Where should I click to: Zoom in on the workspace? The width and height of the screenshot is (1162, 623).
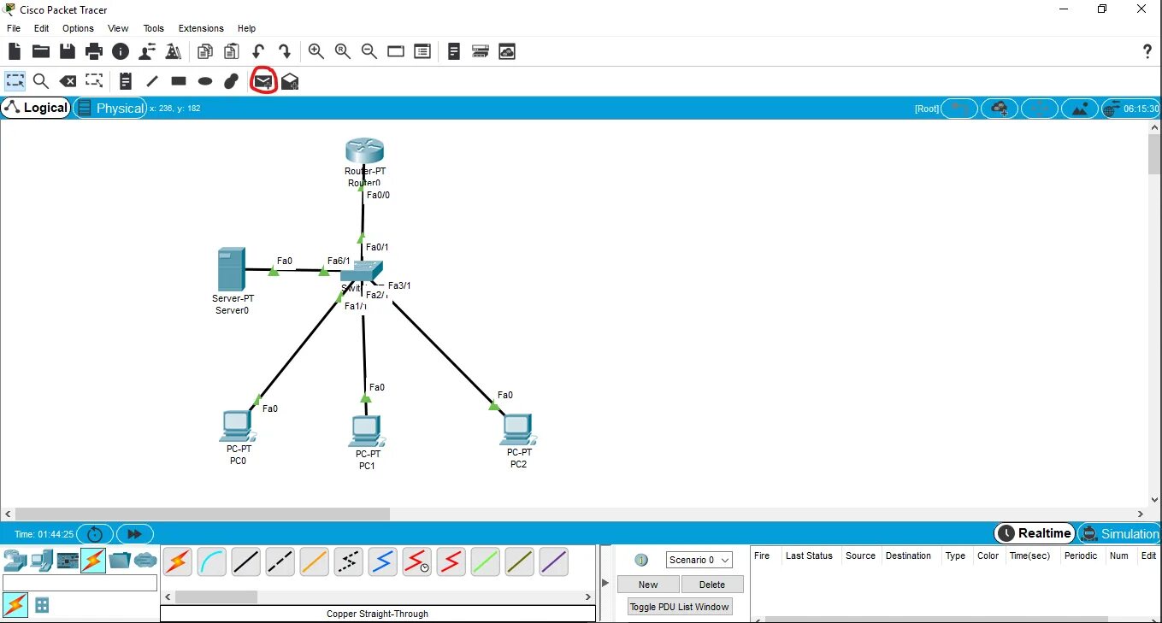[316, 51]
